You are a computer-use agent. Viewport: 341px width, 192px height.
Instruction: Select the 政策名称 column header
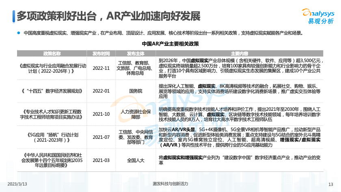pos(52,54)
